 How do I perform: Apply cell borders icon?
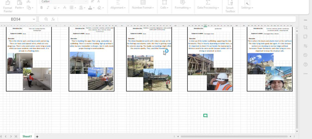point(71,7)
